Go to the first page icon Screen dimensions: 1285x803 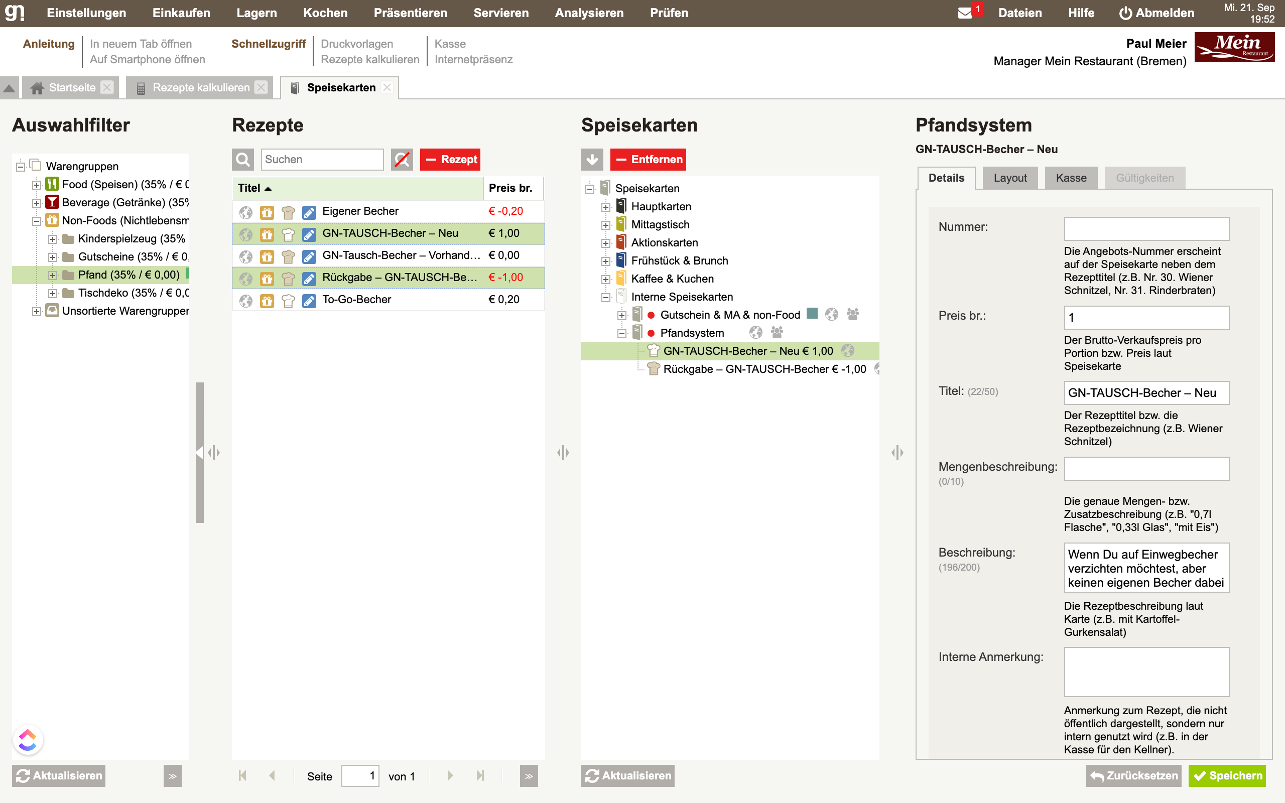[x=242, y=776]
